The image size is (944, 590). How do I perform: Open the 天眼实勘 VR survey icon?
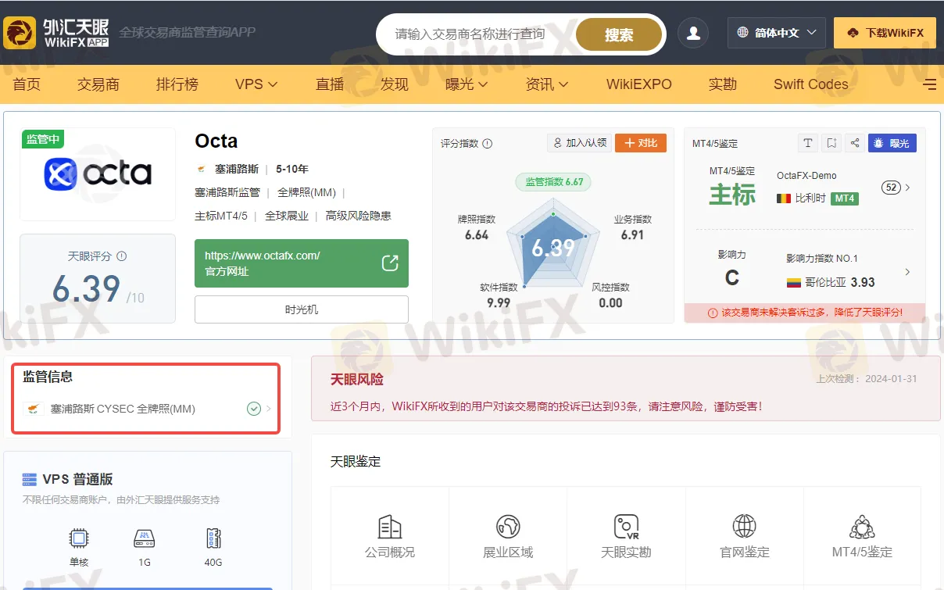[626, 527]
